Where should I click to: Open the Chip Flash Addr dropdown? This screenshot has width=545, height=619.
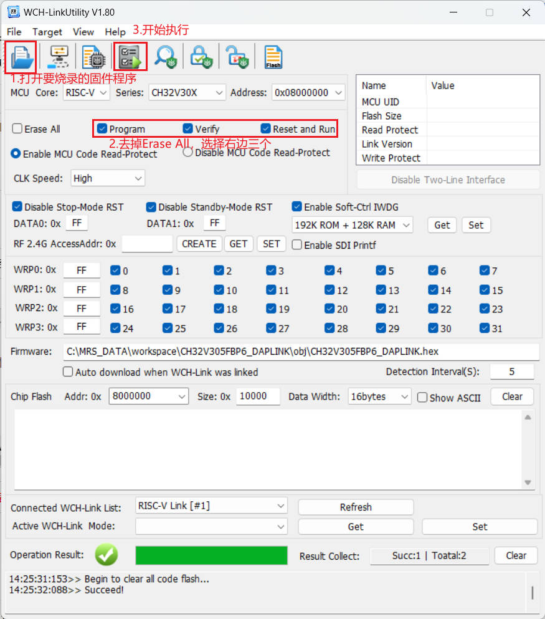click(149, 396)
